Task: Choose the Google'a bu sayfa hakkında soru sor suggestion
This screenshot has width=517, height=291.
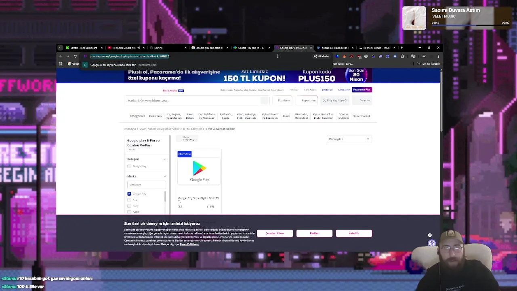Action: point(123,65)
